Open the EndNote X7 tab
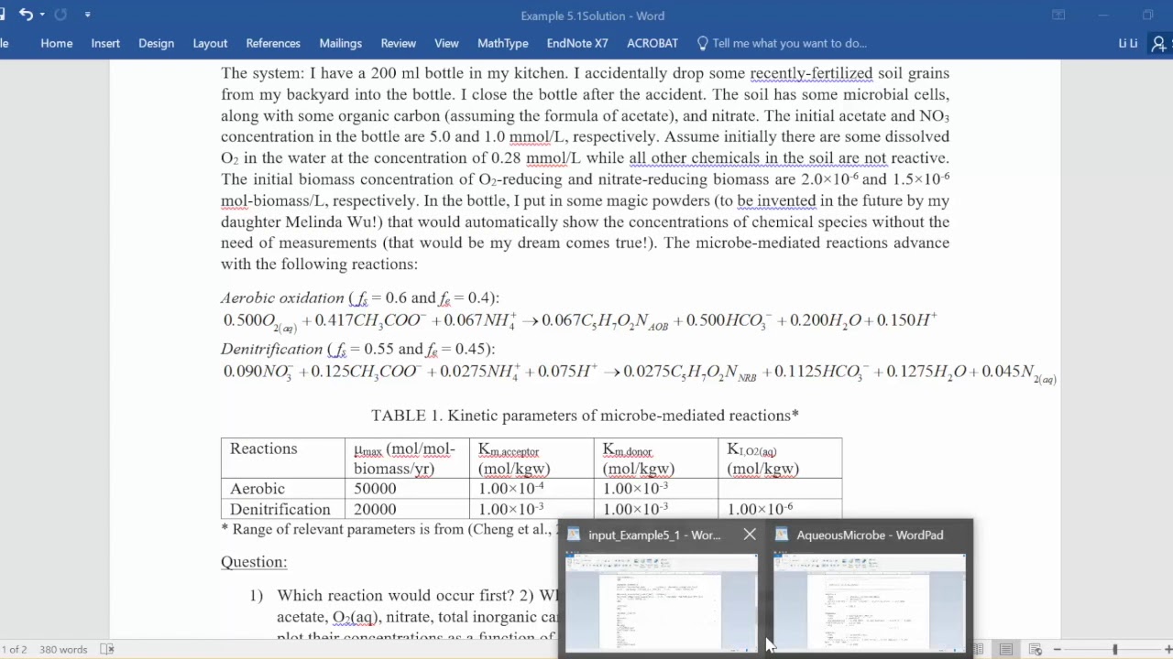The image size is (1173, 659). tap(577, 43)
